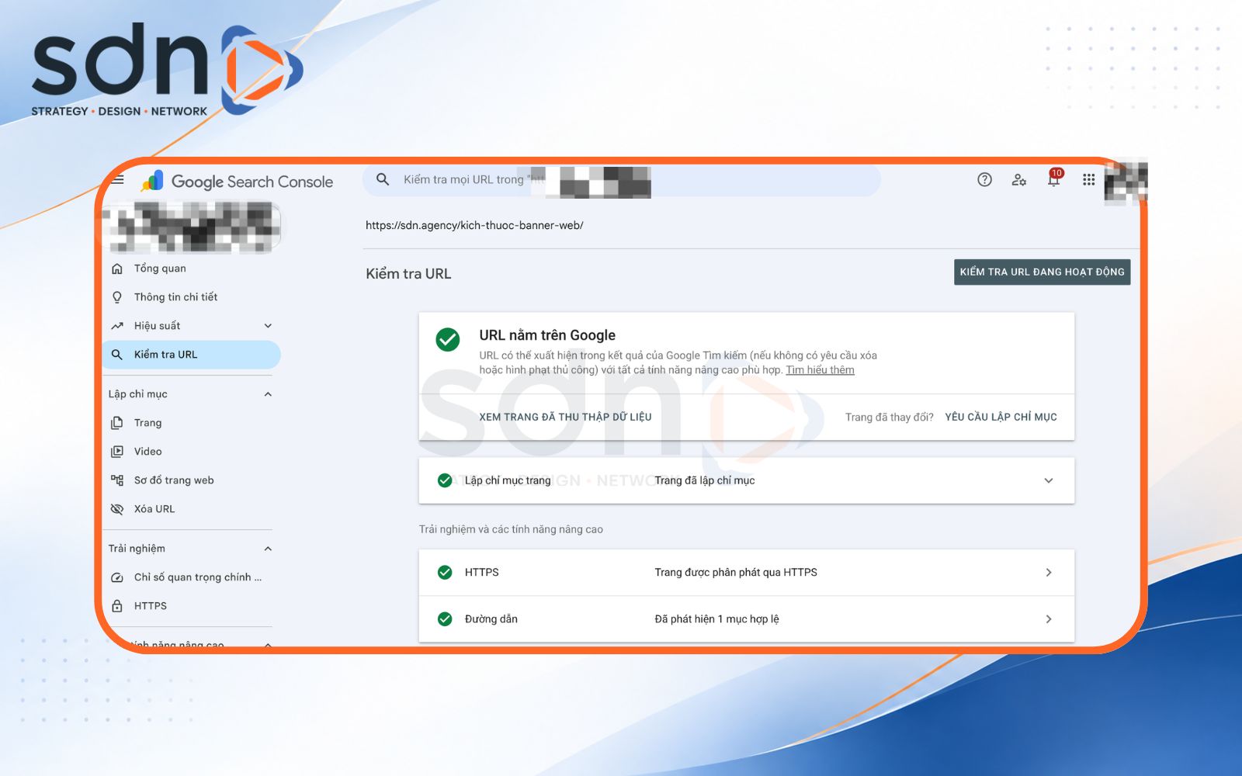Click the green check beside Đường dẫn

click(445, 619)
